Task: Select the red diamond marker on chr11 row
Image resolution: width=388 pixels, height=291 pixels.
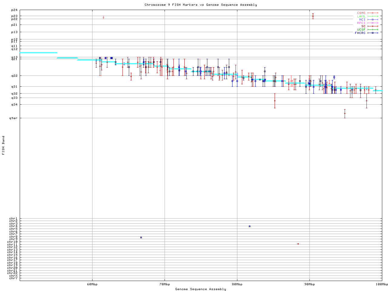Action: pyautogui.click(x=298, y=244)
